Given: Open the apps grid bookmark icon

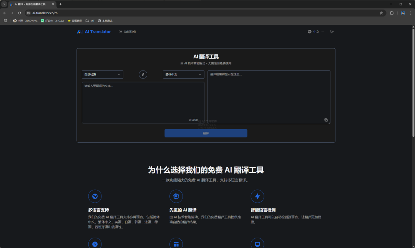Looking at the screenshot, I should click(x=5, y=21).
